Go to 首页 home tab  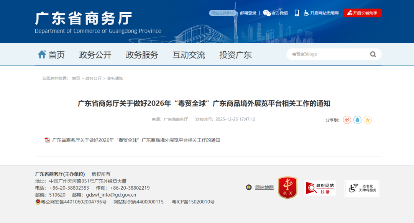51,55
